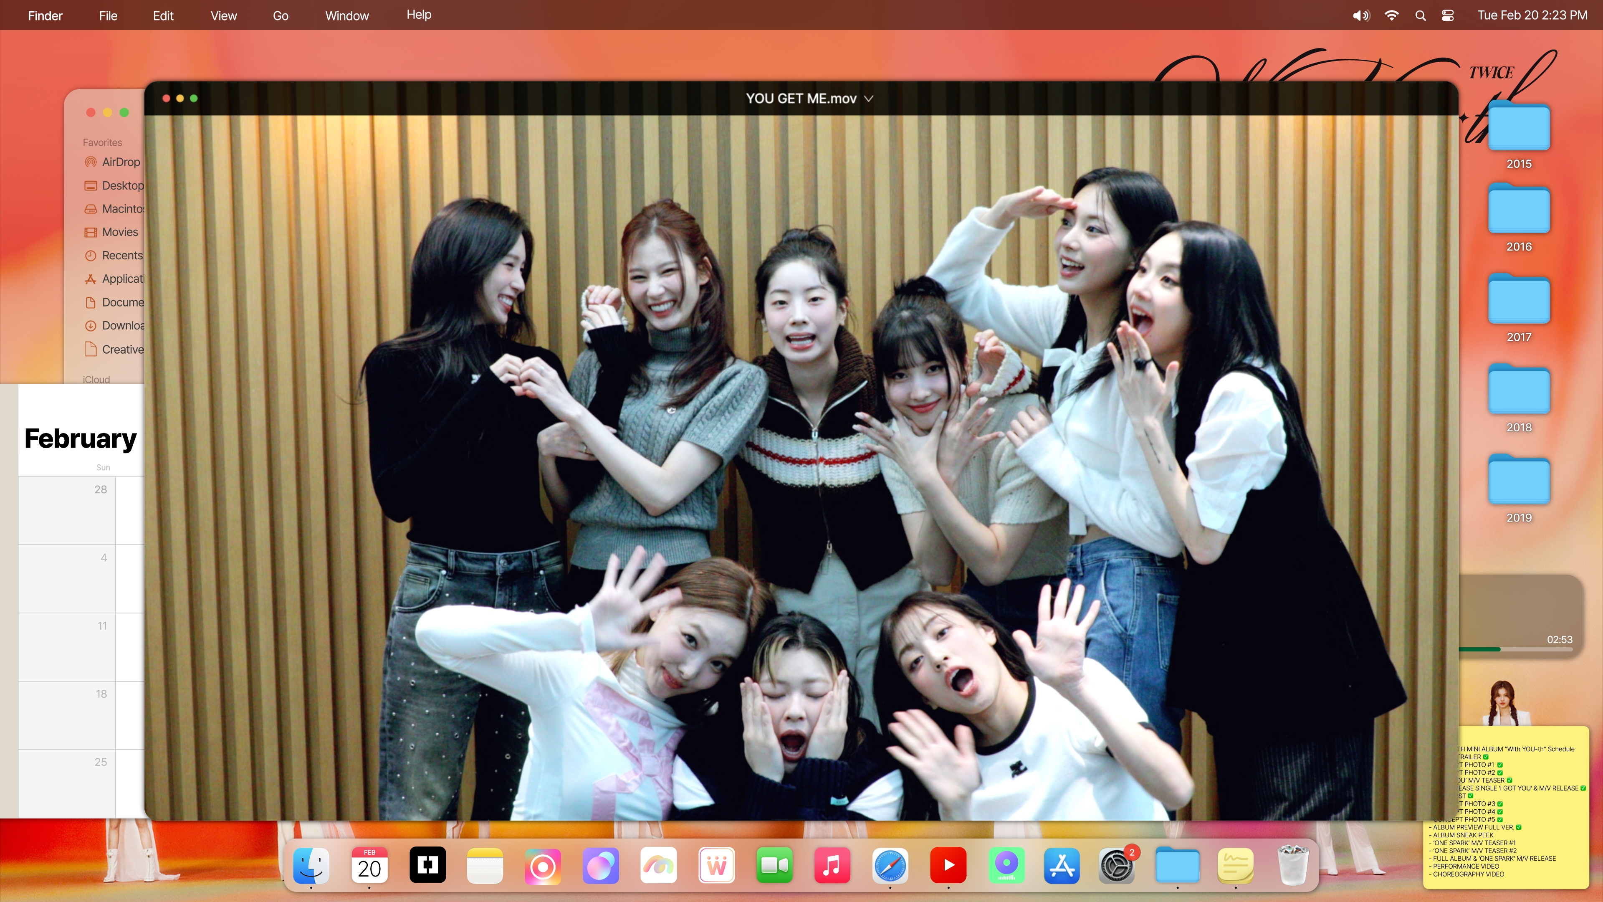Viewport: 1603px width, 902px height.
Task: Launch the Music app in dock
Action: [x=832, y=865]
